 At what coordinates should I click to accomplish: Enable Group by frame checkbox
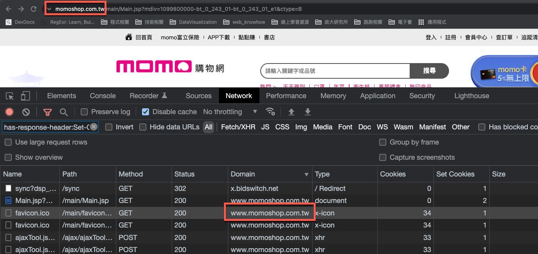383,143
